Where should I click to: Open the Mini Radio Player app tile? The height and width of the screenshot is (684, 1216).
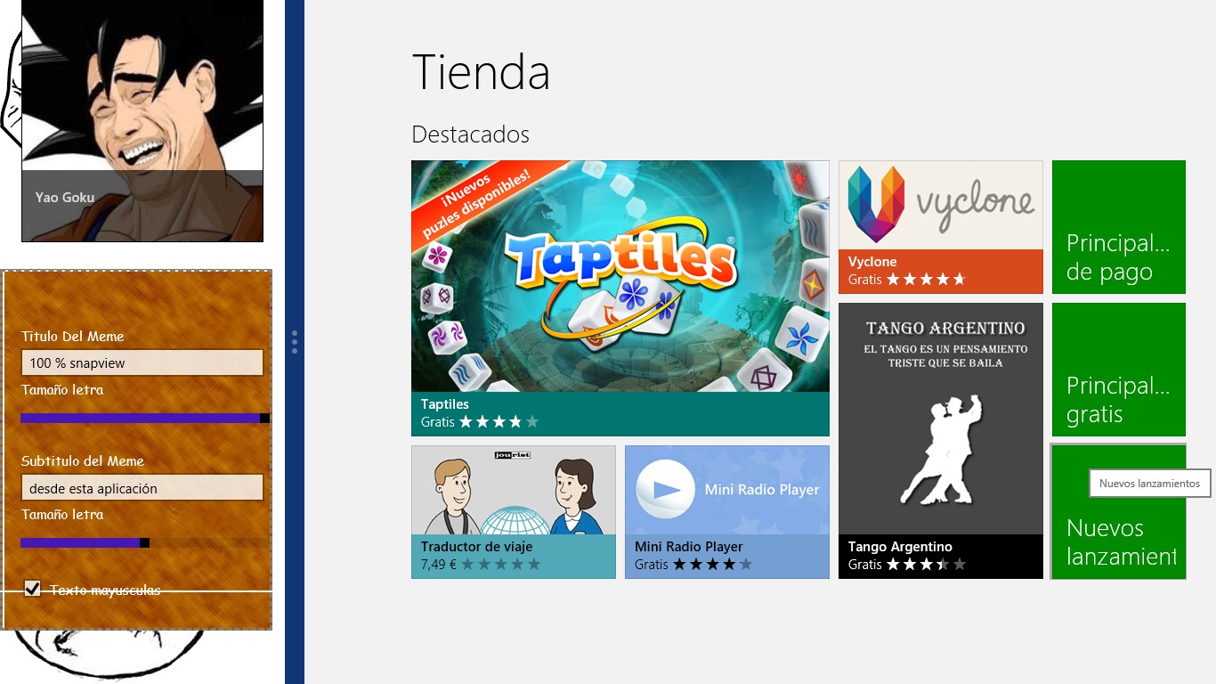[726, 512]
